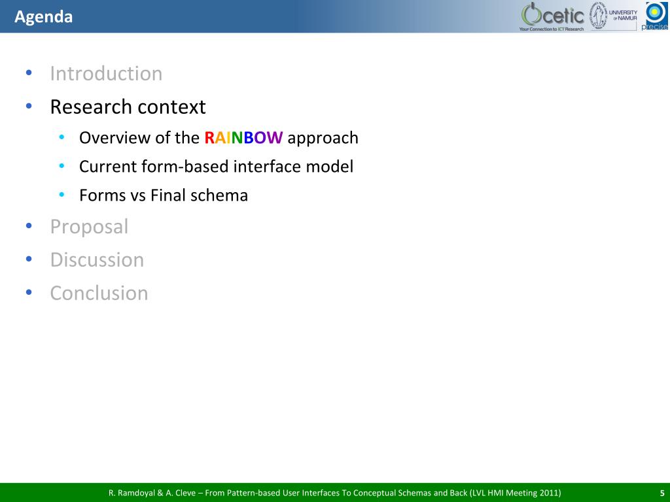Click the CETIC logo in the header
This screenshot has height=502, width=670.
click(552, 16)
